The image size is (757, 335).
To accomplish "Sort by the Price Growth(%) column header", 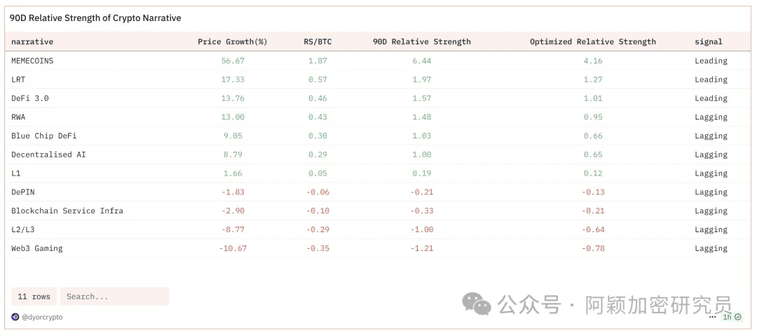I will pos(232,42).
